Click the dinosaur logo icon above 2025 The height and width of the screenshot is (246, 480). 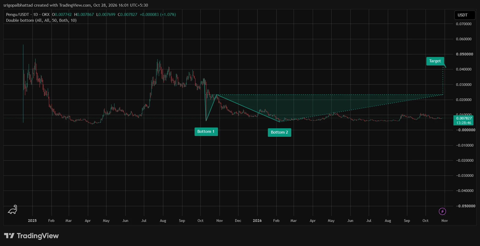click(x=12, y=209)
